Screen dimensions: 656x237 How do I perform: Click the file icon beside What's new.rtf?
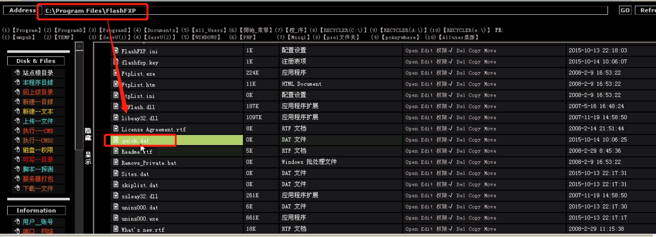(x=115, y=229)
